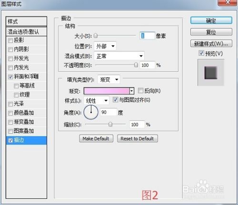
Task: Click the angle 90 input field
Action: point(109,112)
